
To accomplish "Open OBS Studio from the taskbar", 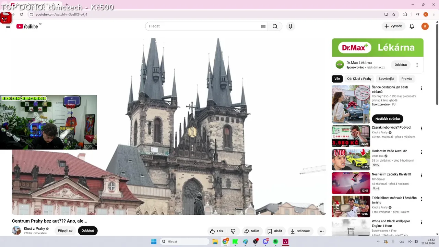I will [256, 242].
